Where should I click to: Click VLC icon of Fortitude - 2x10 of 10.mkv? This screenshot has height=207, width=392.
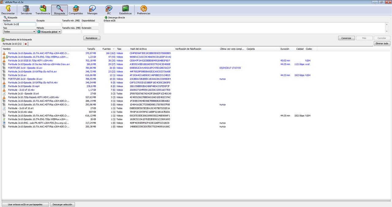coord(4,90)
